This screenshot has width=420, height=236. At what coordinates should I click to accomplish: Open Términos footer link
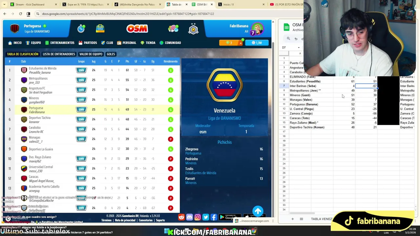point(106,220)
